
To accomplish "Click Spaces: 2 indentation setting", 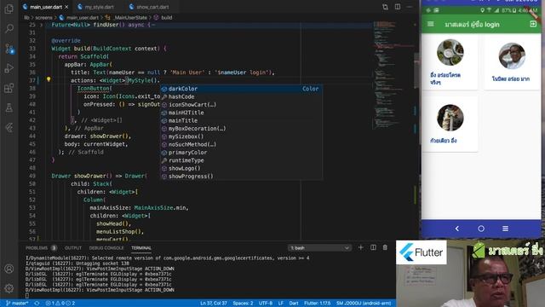I will [x=243, y=304].
